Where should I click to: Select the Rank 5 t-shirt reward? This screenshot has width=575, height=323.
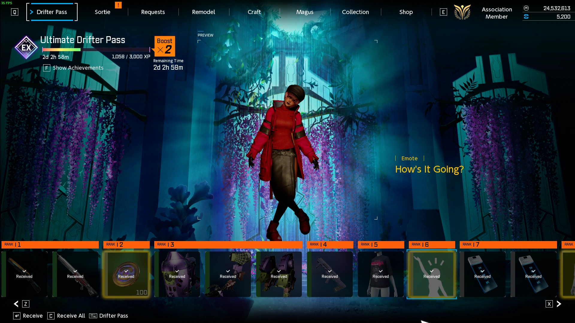pos(381,274)
